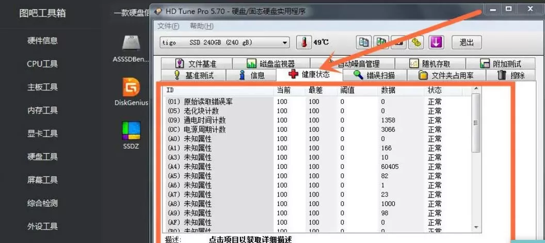Screen dimensions: 545x243
Task: Select 显卡工具 in the toolbox sidebar
Action: [x=42, y=134]
